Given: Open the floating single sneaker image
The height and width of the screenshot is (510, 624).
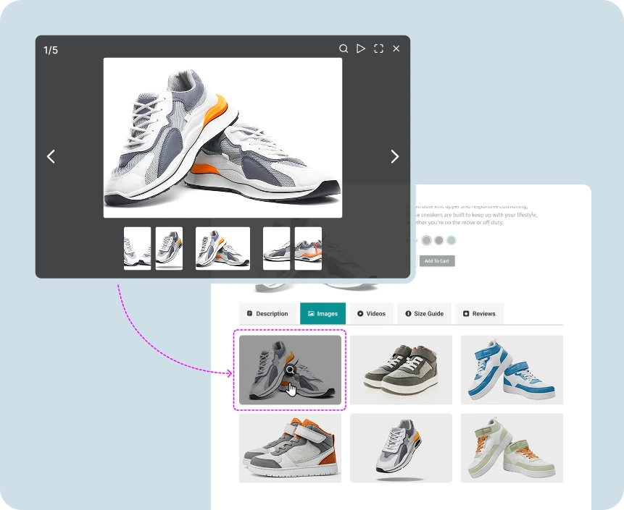Looking at the screenshot, I should 401,448.
